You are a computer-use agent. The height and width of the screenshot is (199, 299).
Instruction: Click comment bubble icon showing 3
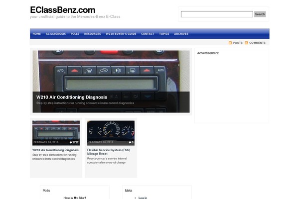click(x=130, y=142)
